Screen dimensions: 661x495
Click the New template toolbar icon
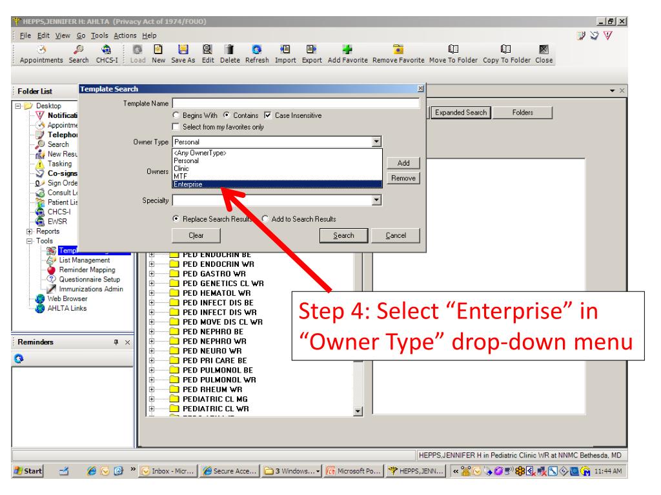[x=159, y=54]
